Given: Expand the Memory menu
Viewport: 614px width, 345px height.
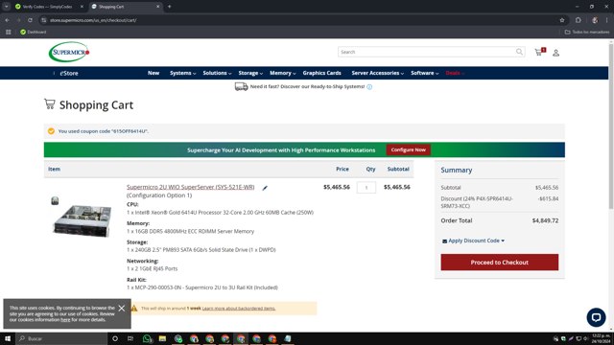Looking at the screenshot, I should 282,73.
